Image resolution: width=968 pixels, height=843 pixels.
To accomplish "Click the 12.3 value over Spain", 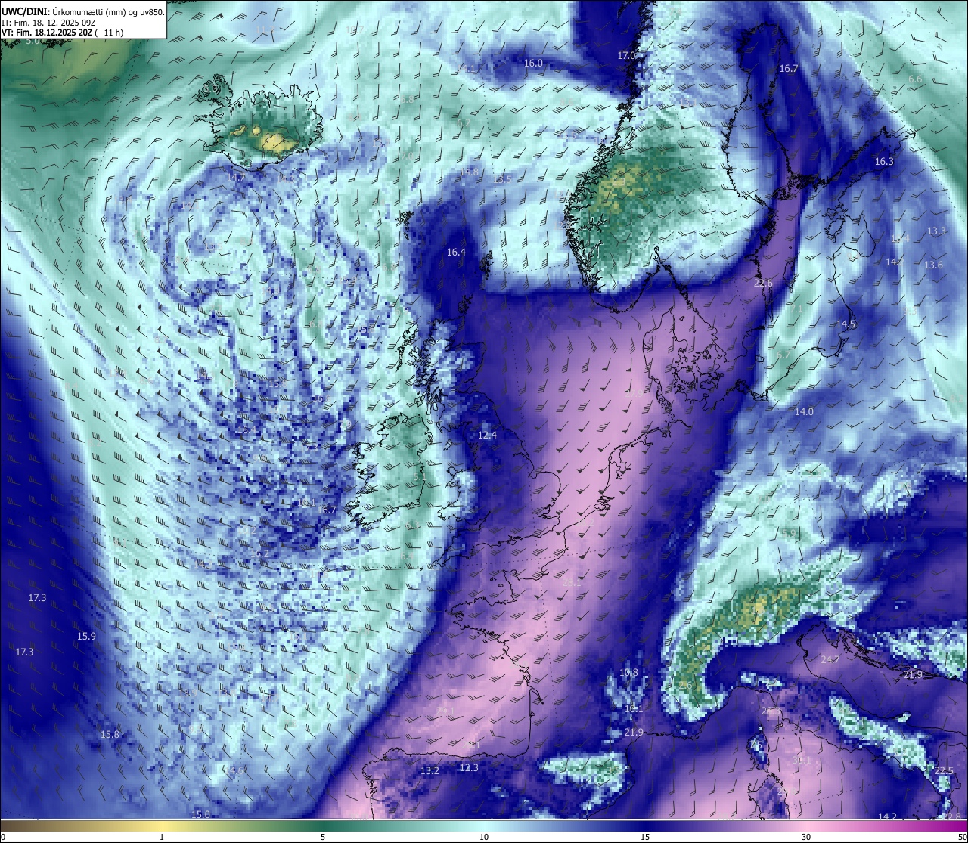I will tap(469, 768).
